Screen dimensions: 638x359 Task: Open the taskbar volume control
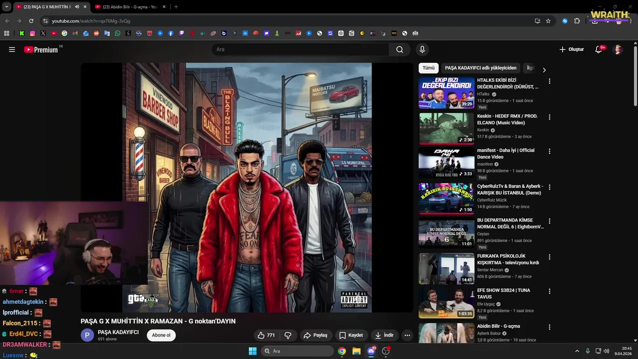point(607,351)
